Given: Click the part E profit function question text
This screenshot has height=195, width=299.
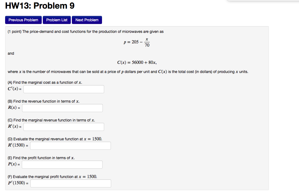Looking at the screenshot, I should [x=40, y=158].
